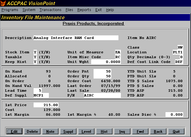Click the On Hand Val 11997.000

coord(49,86)
